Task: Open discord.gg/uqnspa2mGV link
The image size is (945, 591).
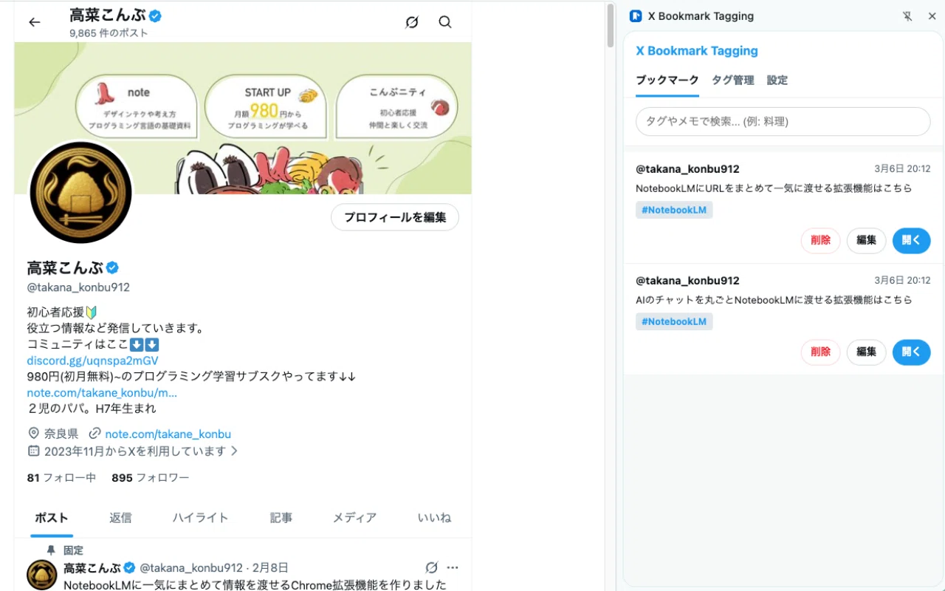Action: click(92, 361)
